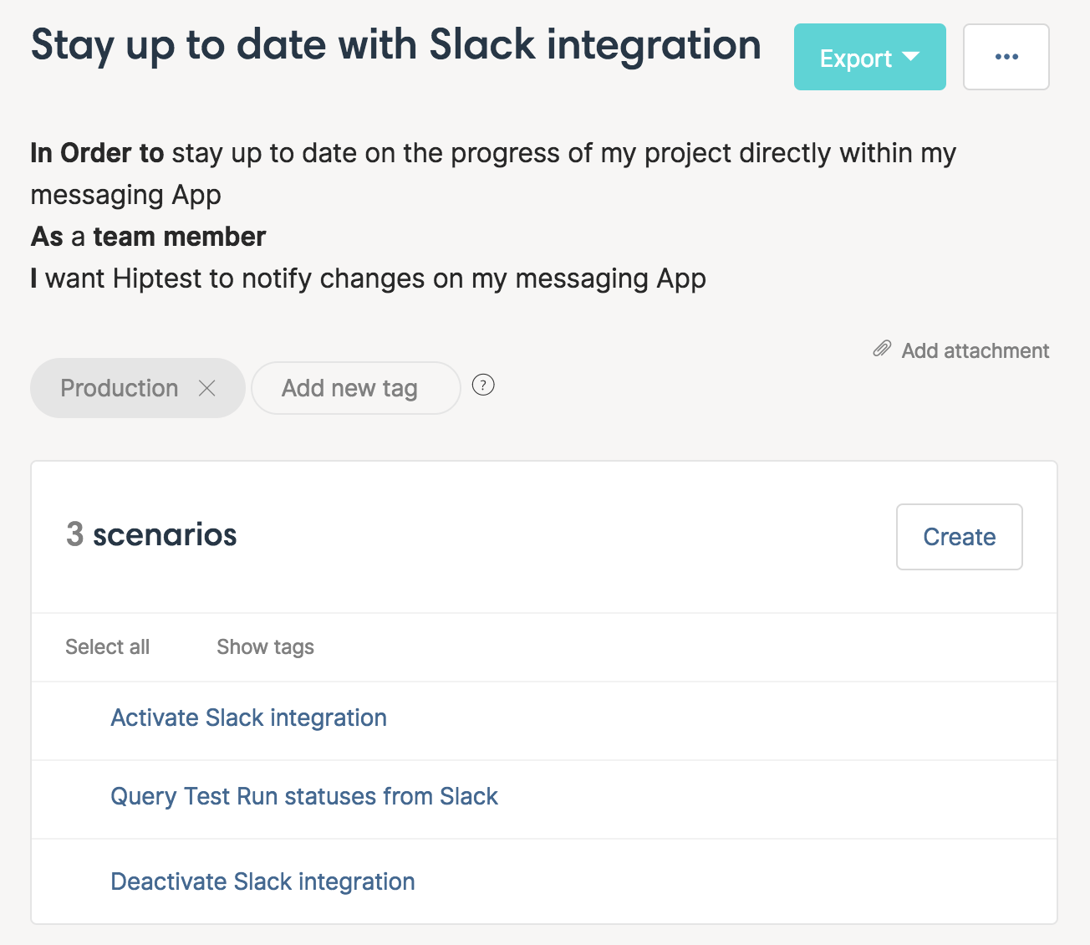Open the three-dots more options menu

tap(1006, 57)
